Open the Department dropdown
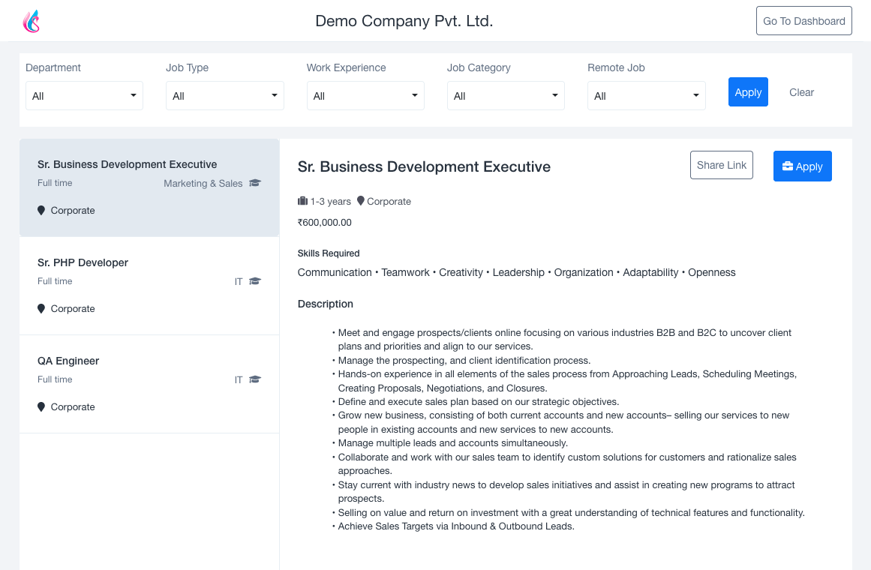The height and width of the screenshot is (570, 871). tap(84, 95)
